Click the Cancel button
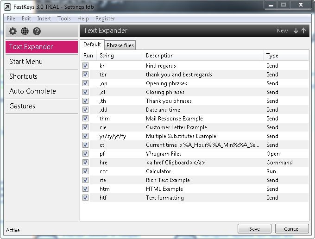The height and width of the screenshot is (239, 315). pos(292,229)
